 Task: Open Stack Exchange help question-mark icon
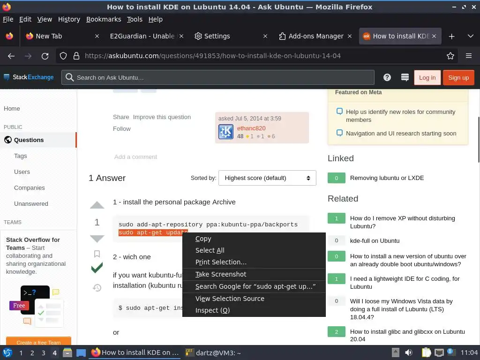coord(387,77)
